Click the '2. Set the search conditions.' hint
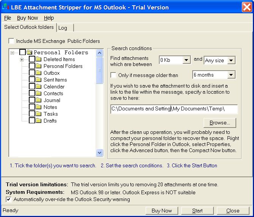The image size is (254, 217). [x=132, y=165]
